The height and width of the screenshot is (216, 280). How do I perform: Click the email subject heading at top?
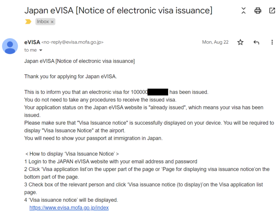click(x=118, y=10)
